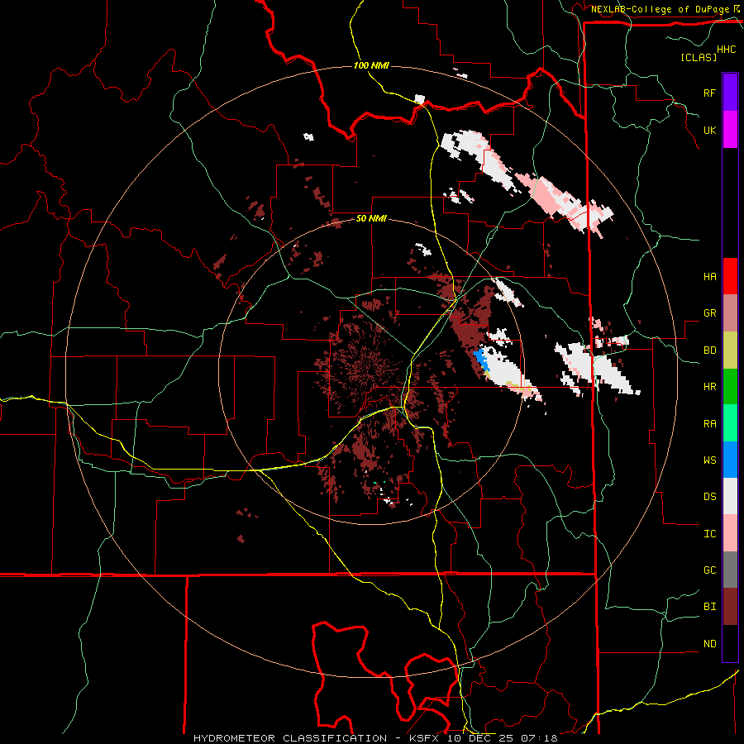744x744 pixels.
Task: Click the RA legend label
Action: (709, 424)
